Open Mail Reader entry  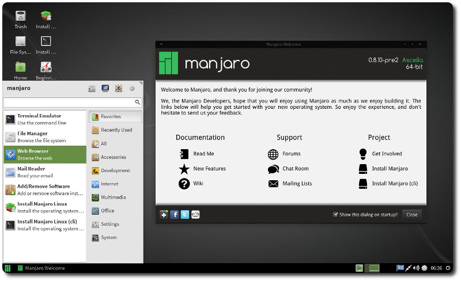pos(45,172)
